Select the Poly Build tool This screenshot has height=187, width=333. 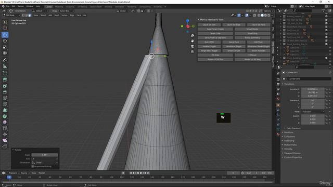tap(5, 110)
